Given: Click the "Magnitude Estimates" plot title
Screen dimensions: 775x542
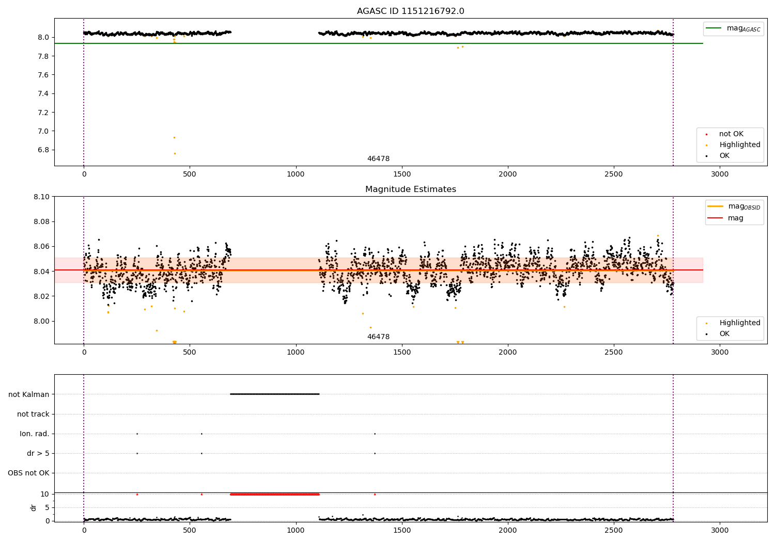Looking at the screenshot, I should click(411, 189).
